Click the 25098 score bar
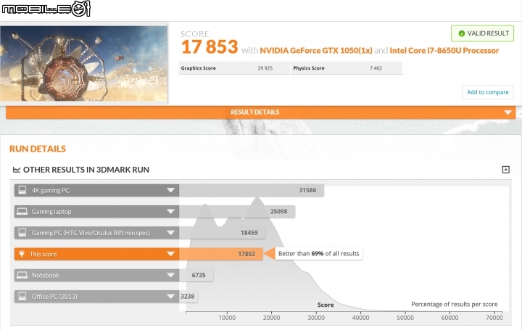The height and width of the screenshot is (330, 522). (237, 212)
